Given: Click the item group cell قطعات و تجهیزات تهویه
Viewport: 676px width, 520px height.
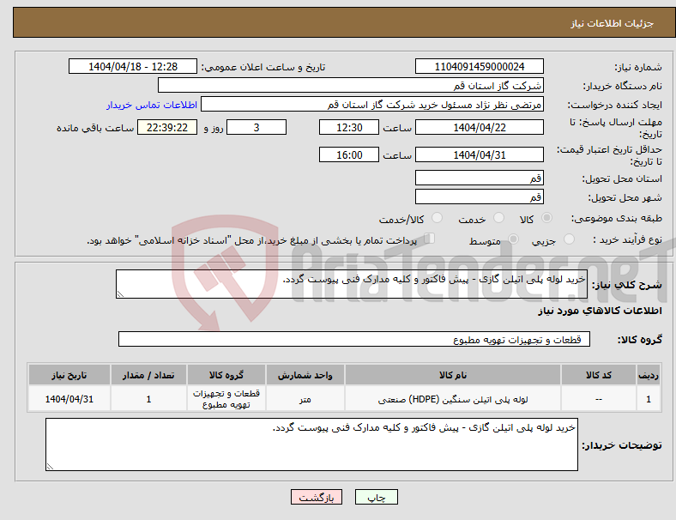Looking at the screenshot, I should coord(226,399).
